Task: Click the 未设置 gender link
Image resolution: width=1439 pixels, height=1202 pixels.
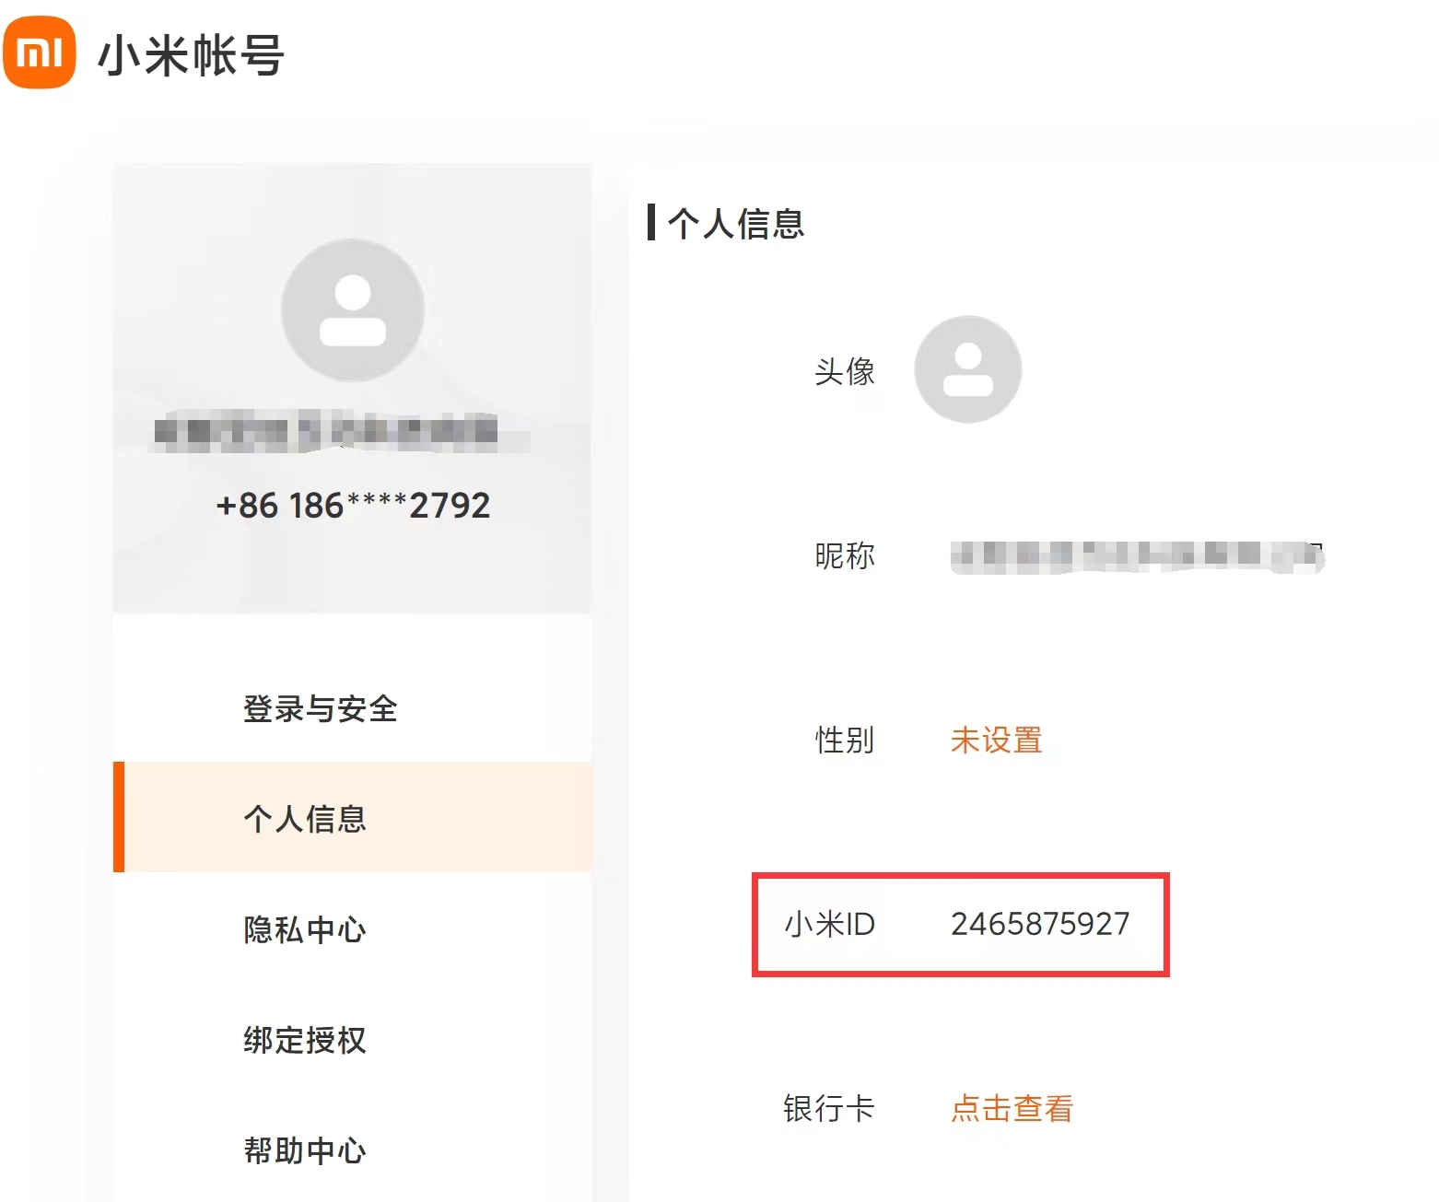Action: pos(996,740)
